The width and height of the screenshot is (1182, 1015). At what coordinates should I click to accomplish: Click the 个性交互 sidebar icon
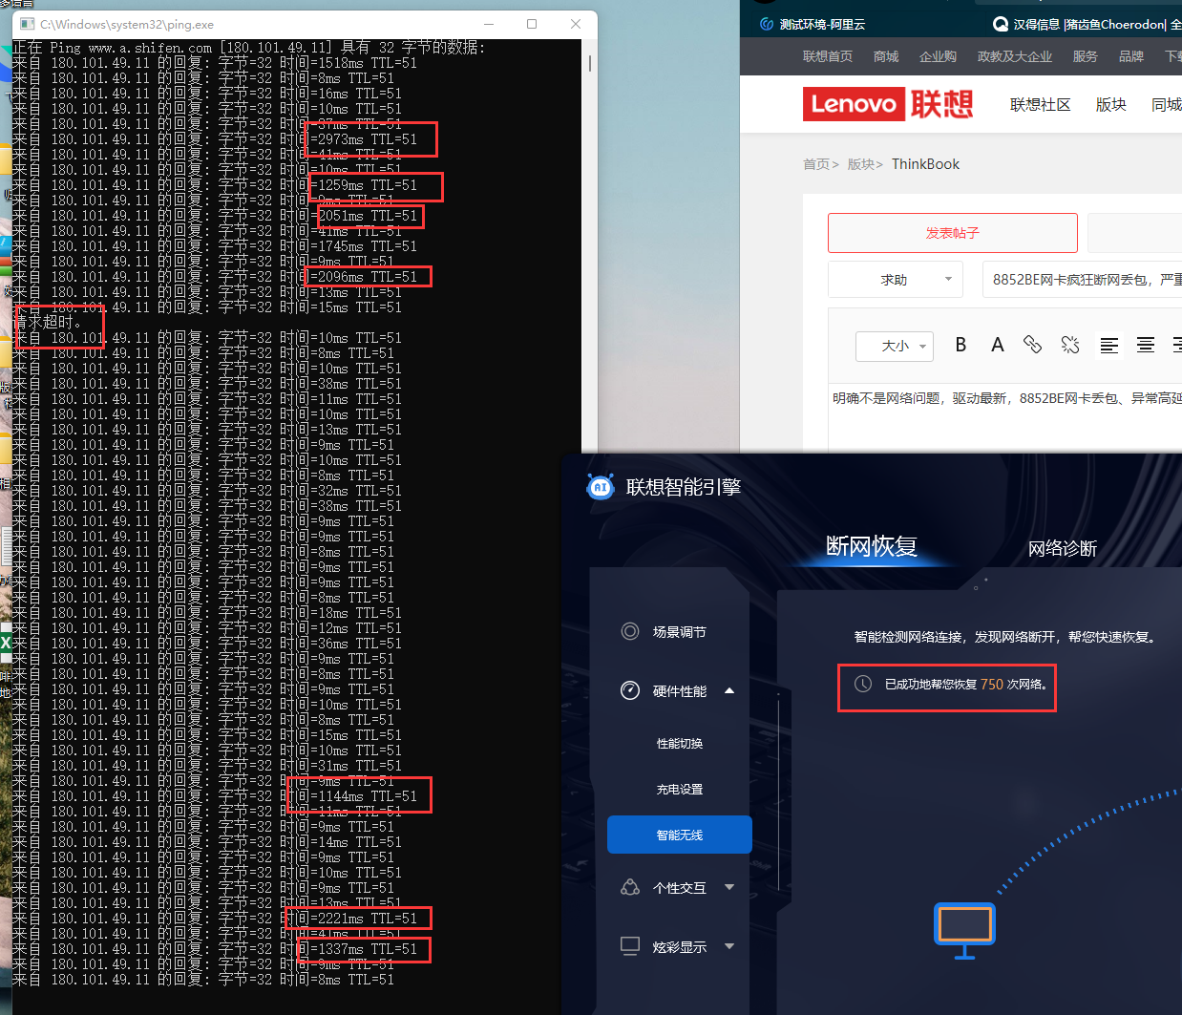630,887
